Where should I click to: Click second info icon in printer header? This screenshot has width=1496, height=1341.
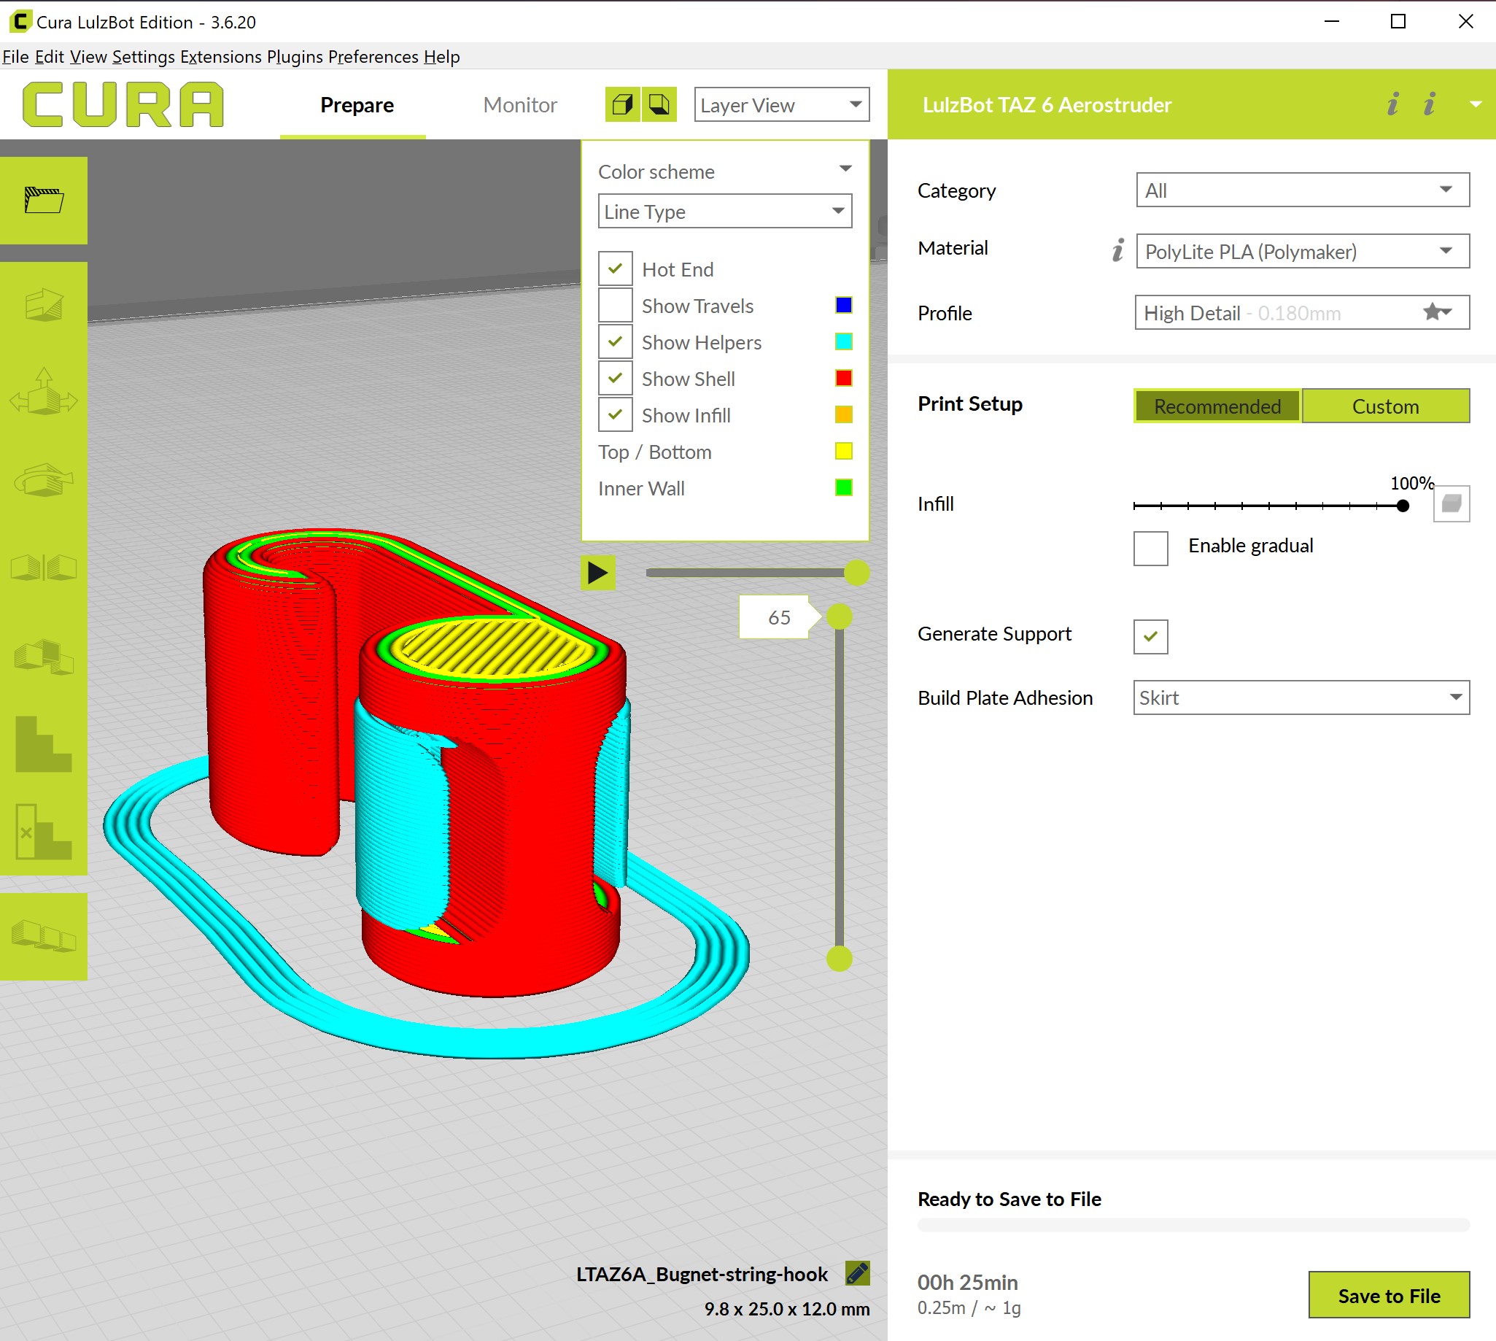click(x=1429, y=104)
